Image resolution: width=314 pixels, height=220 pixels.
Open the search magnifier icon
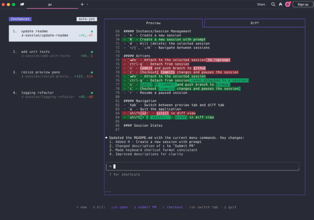[273, 4]
